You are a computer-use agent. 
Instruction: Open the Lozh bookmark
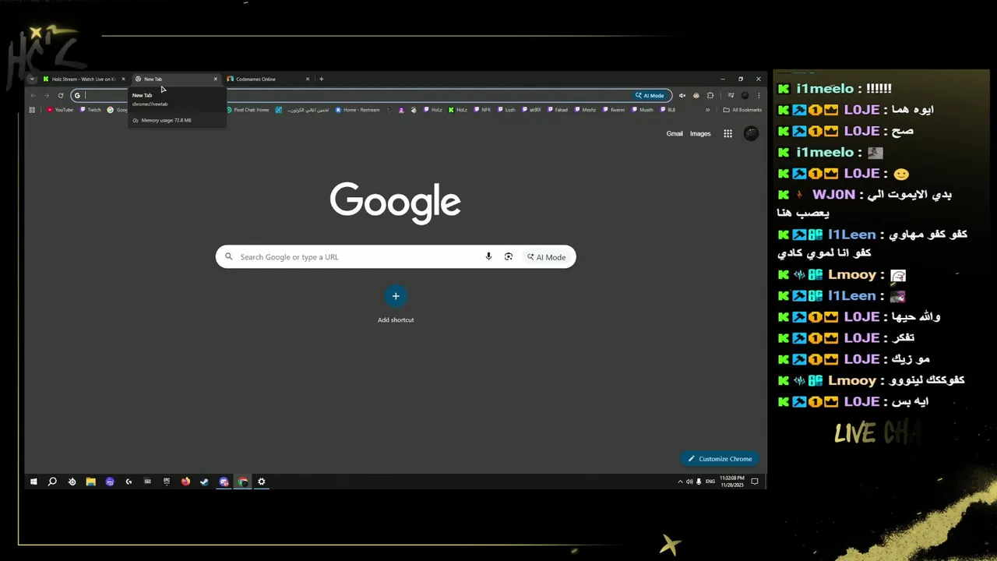click(x=506, y=110)
